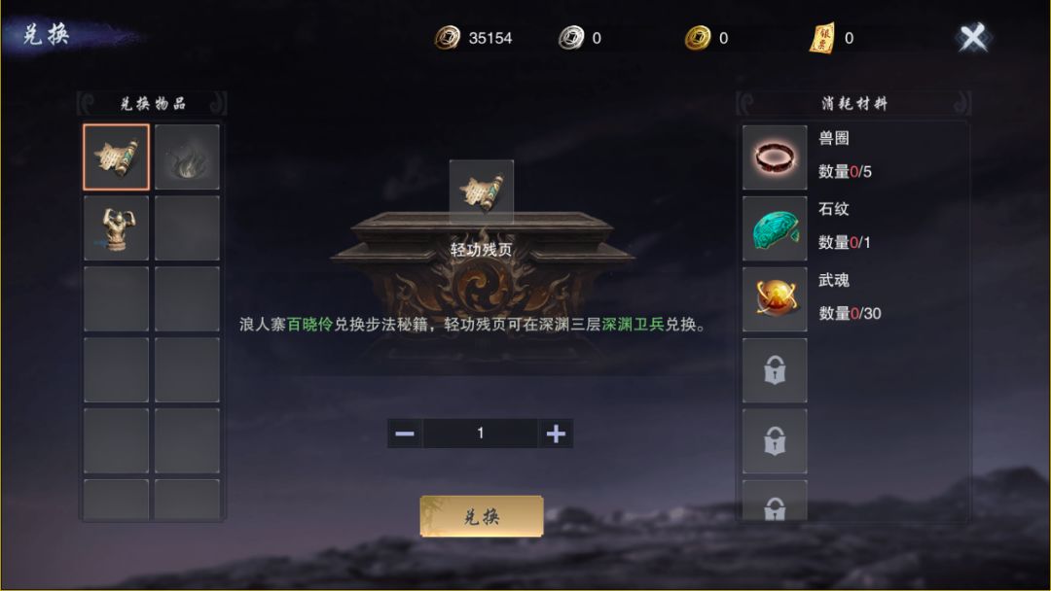Decrease exchange quantity with minus button
The height and width of the screenshot is (591, 1051).
(405, 434)
